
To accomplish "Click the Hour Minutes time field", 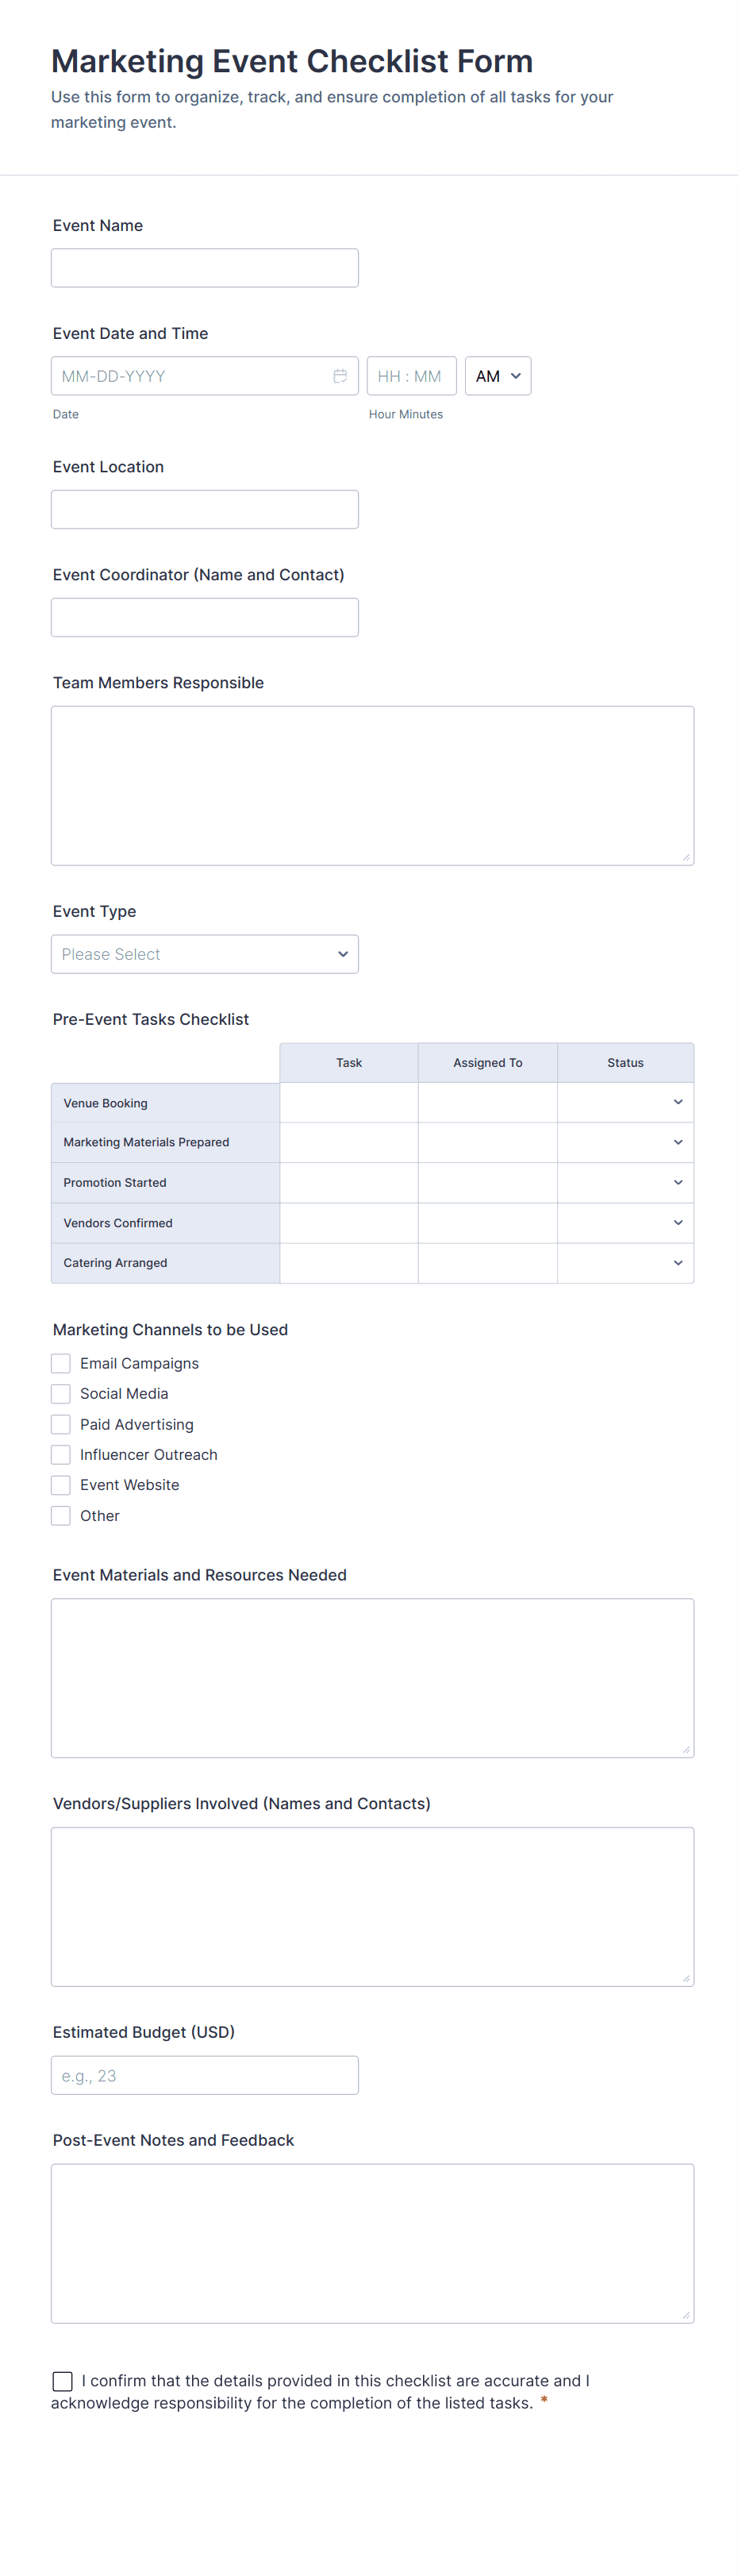I will [x=411, y=376].
